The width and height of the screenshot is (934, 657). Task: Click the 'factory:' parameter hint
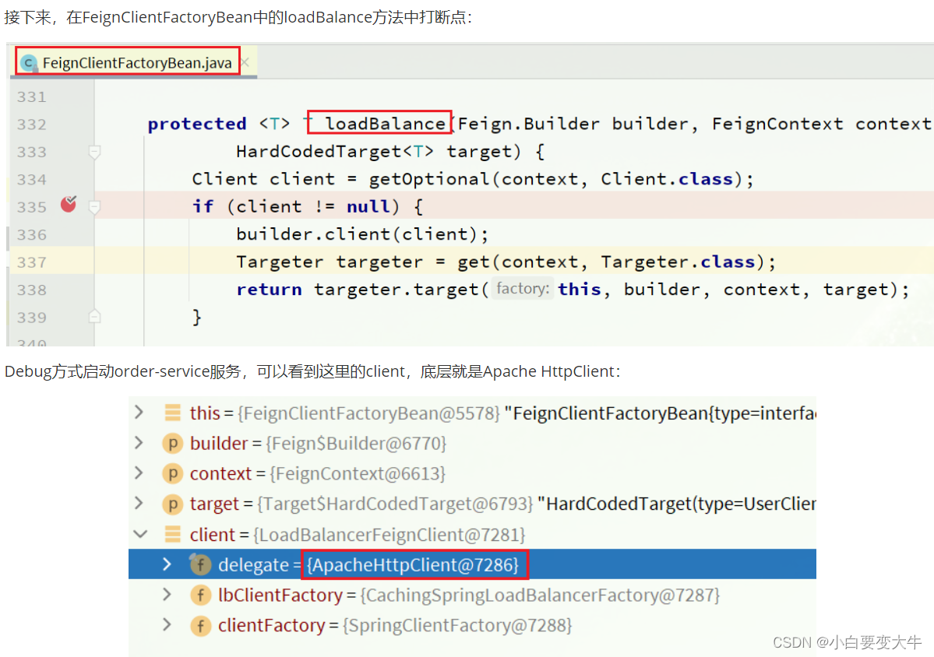tap(523, 289)
